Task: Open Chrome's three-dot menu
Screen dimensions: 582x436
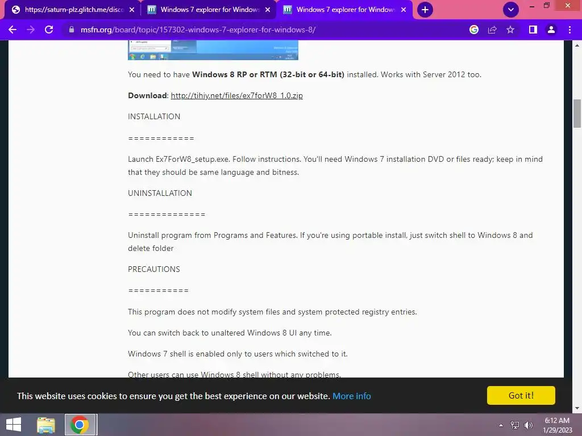Action: pos(569,30)
